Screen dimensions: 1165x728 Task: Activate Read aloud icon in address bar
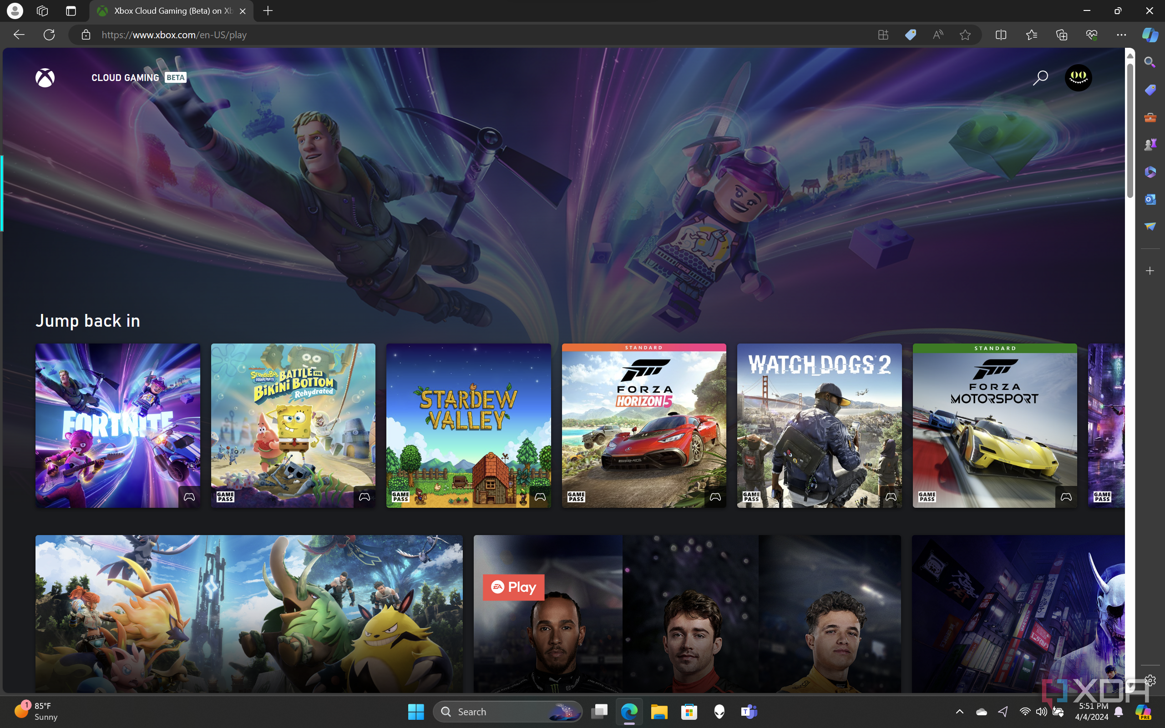click(x=938, y=35)
